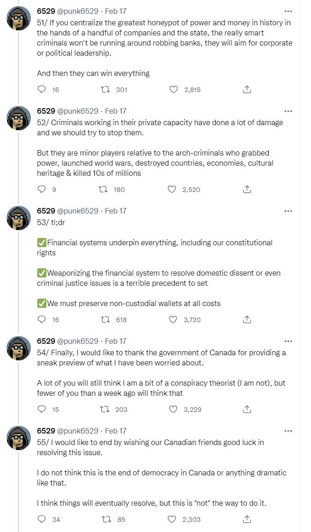Viewport: 311px width, 532px height.
Task: Share tweet 52 about arch-criminals
Action: [247, 189]
